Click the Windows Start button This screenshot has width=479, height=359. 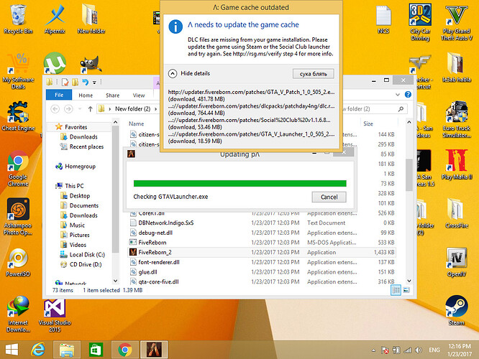click(x=12, y=350)
